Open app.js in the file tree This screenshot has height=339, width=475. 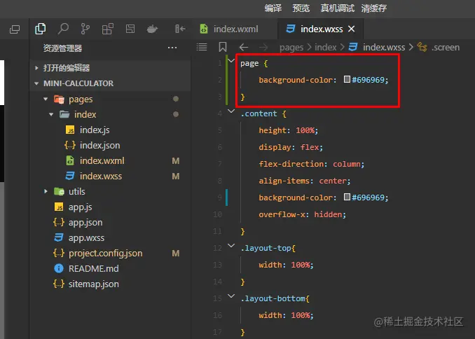tap(80, 207)
